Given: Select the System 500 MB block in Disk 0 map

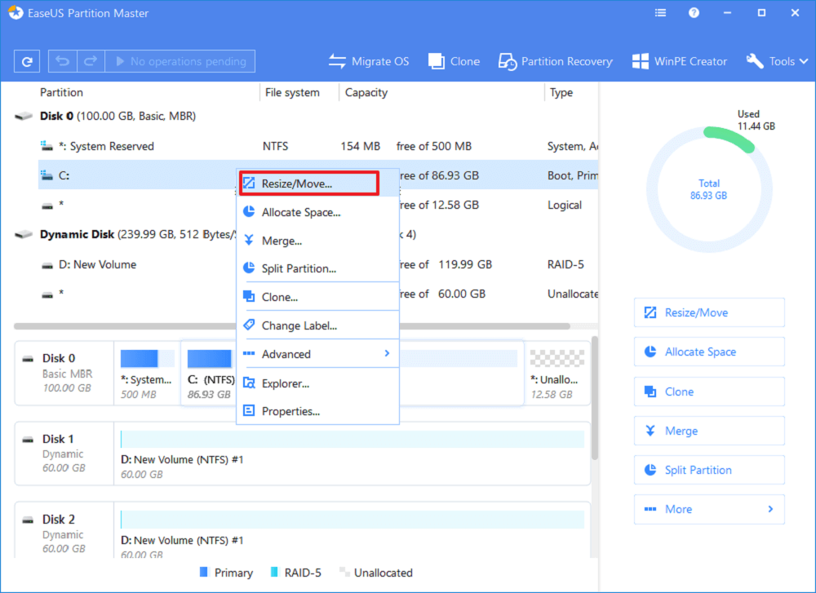Looking at the screenshot, I should point(147,374).
